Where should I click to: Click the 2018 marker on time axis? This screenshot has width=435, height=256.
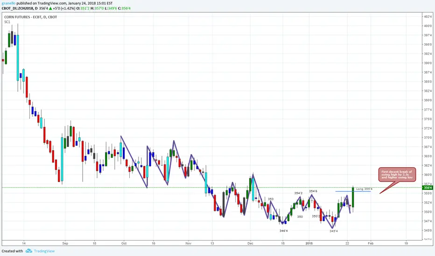click(309, 243)
